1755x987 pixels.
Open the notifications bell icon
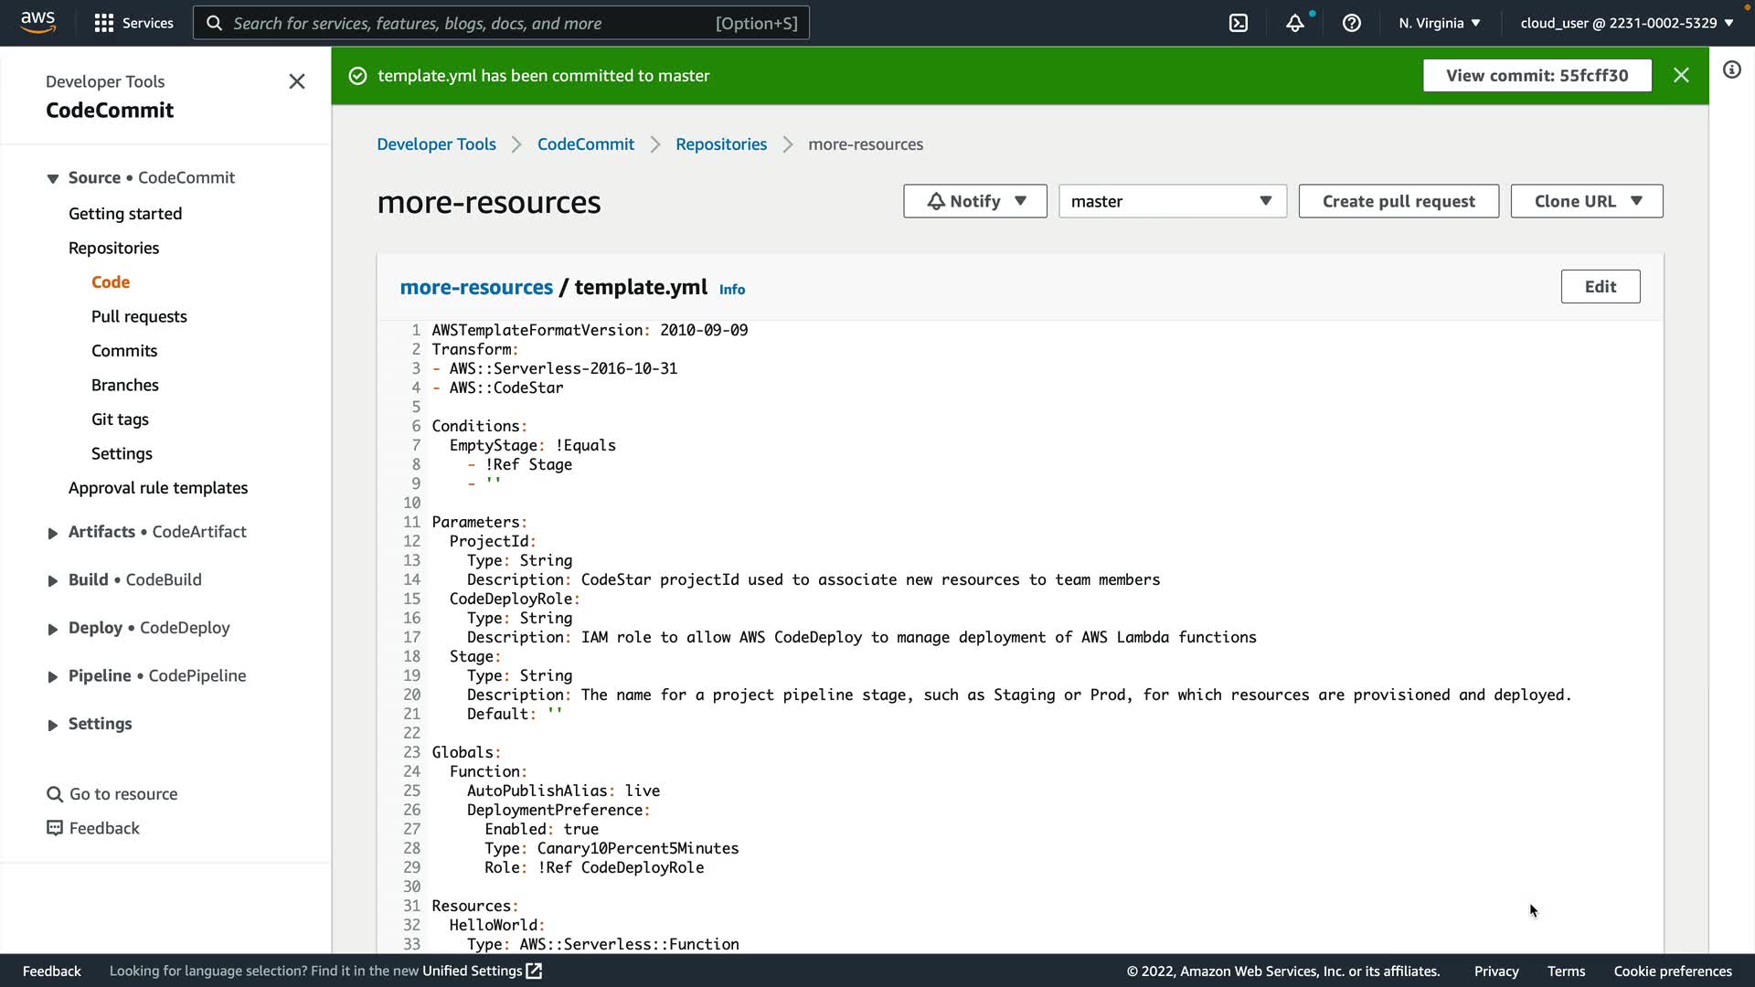1294,23
